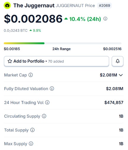Show Market Cap info tooltip icon
Viewport: 128px width, 150px height.
click(31, 75)
